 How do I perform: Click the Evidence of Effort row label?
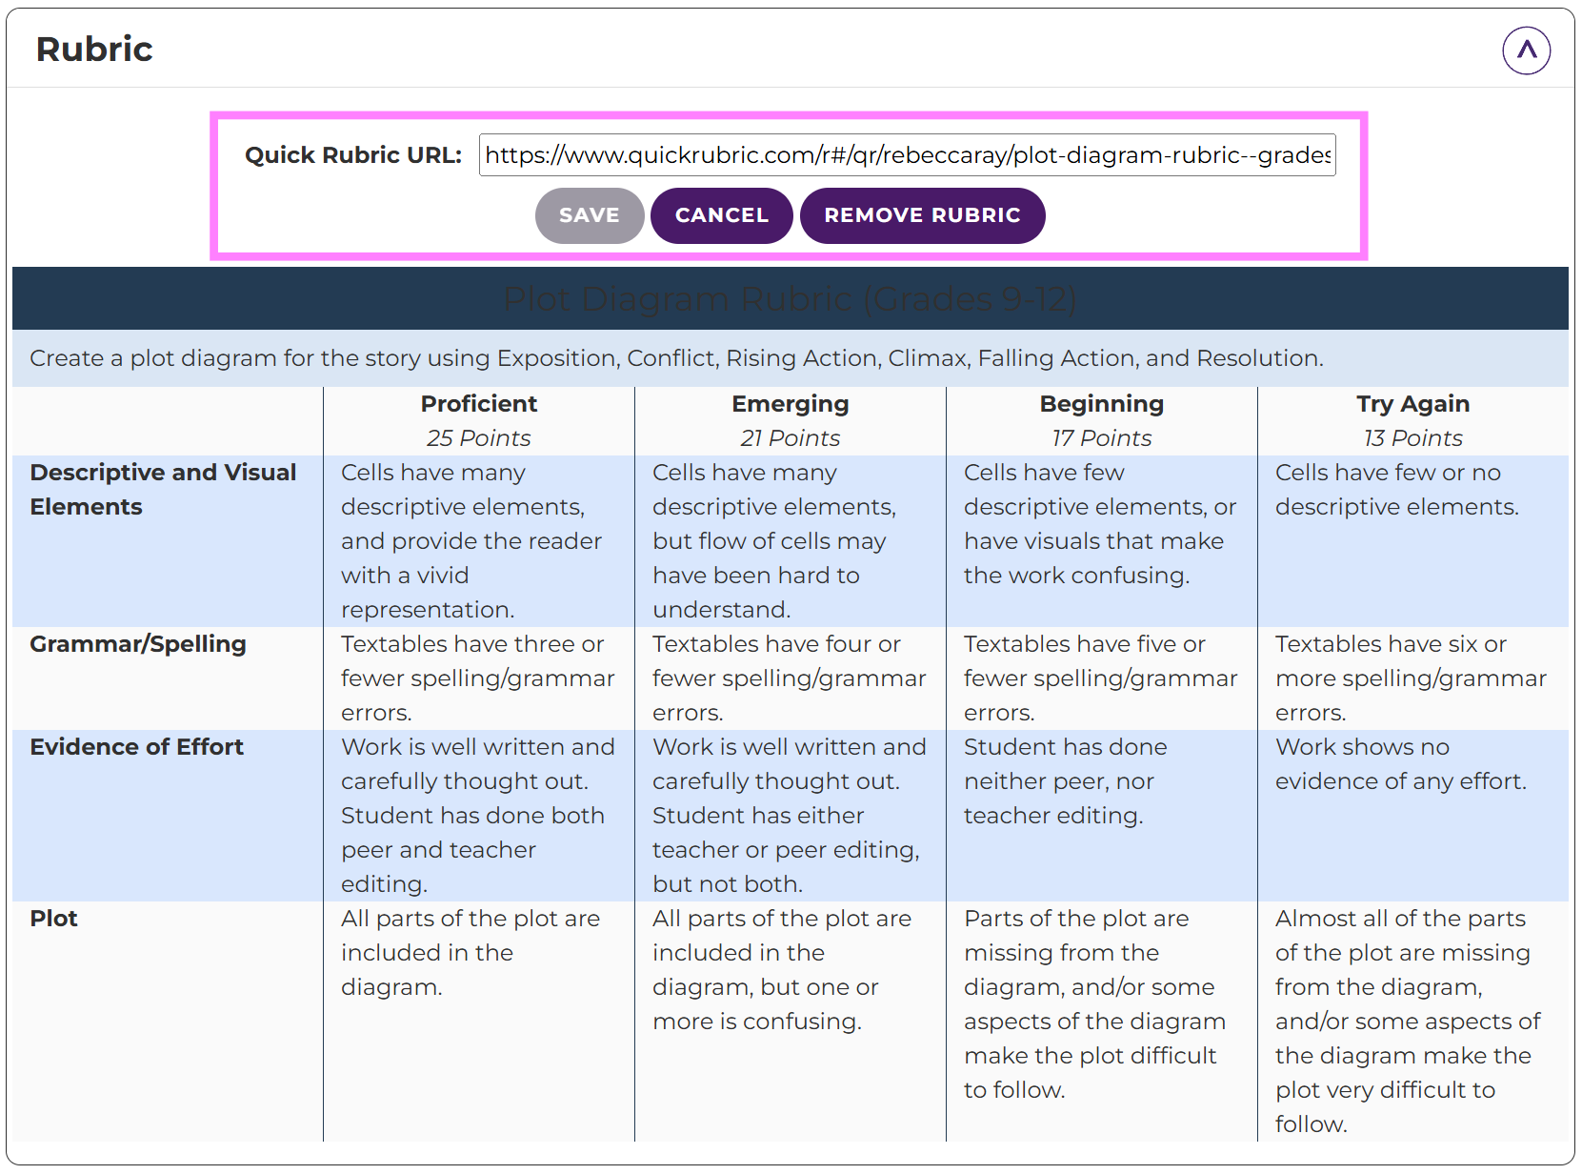coord(137,747)
